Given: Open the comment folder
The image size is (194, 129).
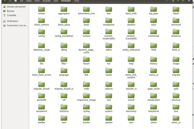Looking at the screenshot, I should (176, 21).
